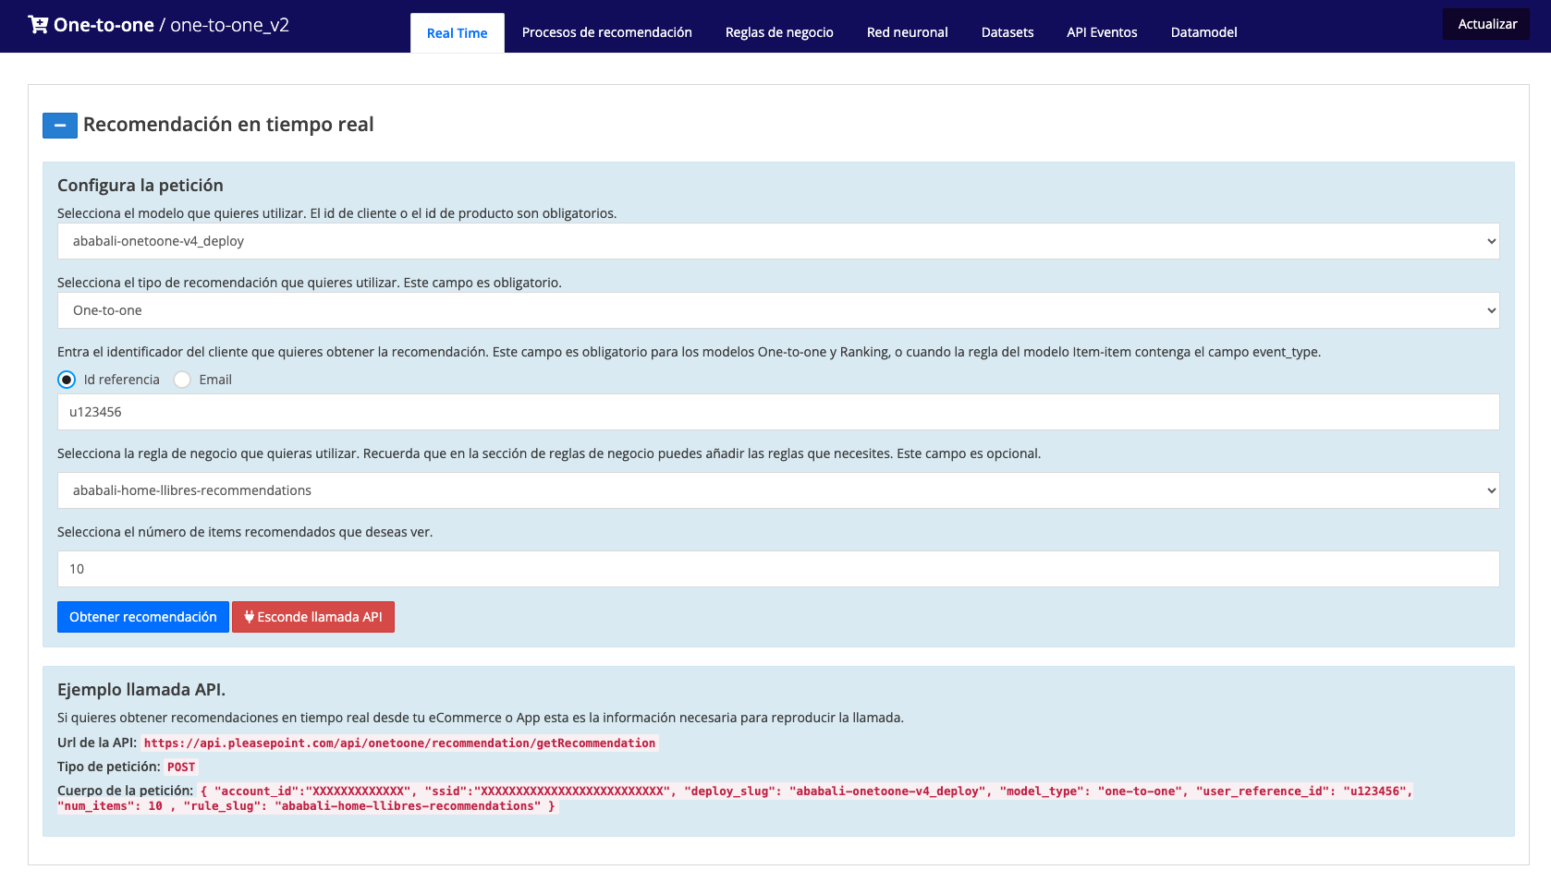The height and width of the screenshot is (882, 1551).
Task: Open the Red neuronal tab
Action: pyautogui.click(x=907, y=32)
